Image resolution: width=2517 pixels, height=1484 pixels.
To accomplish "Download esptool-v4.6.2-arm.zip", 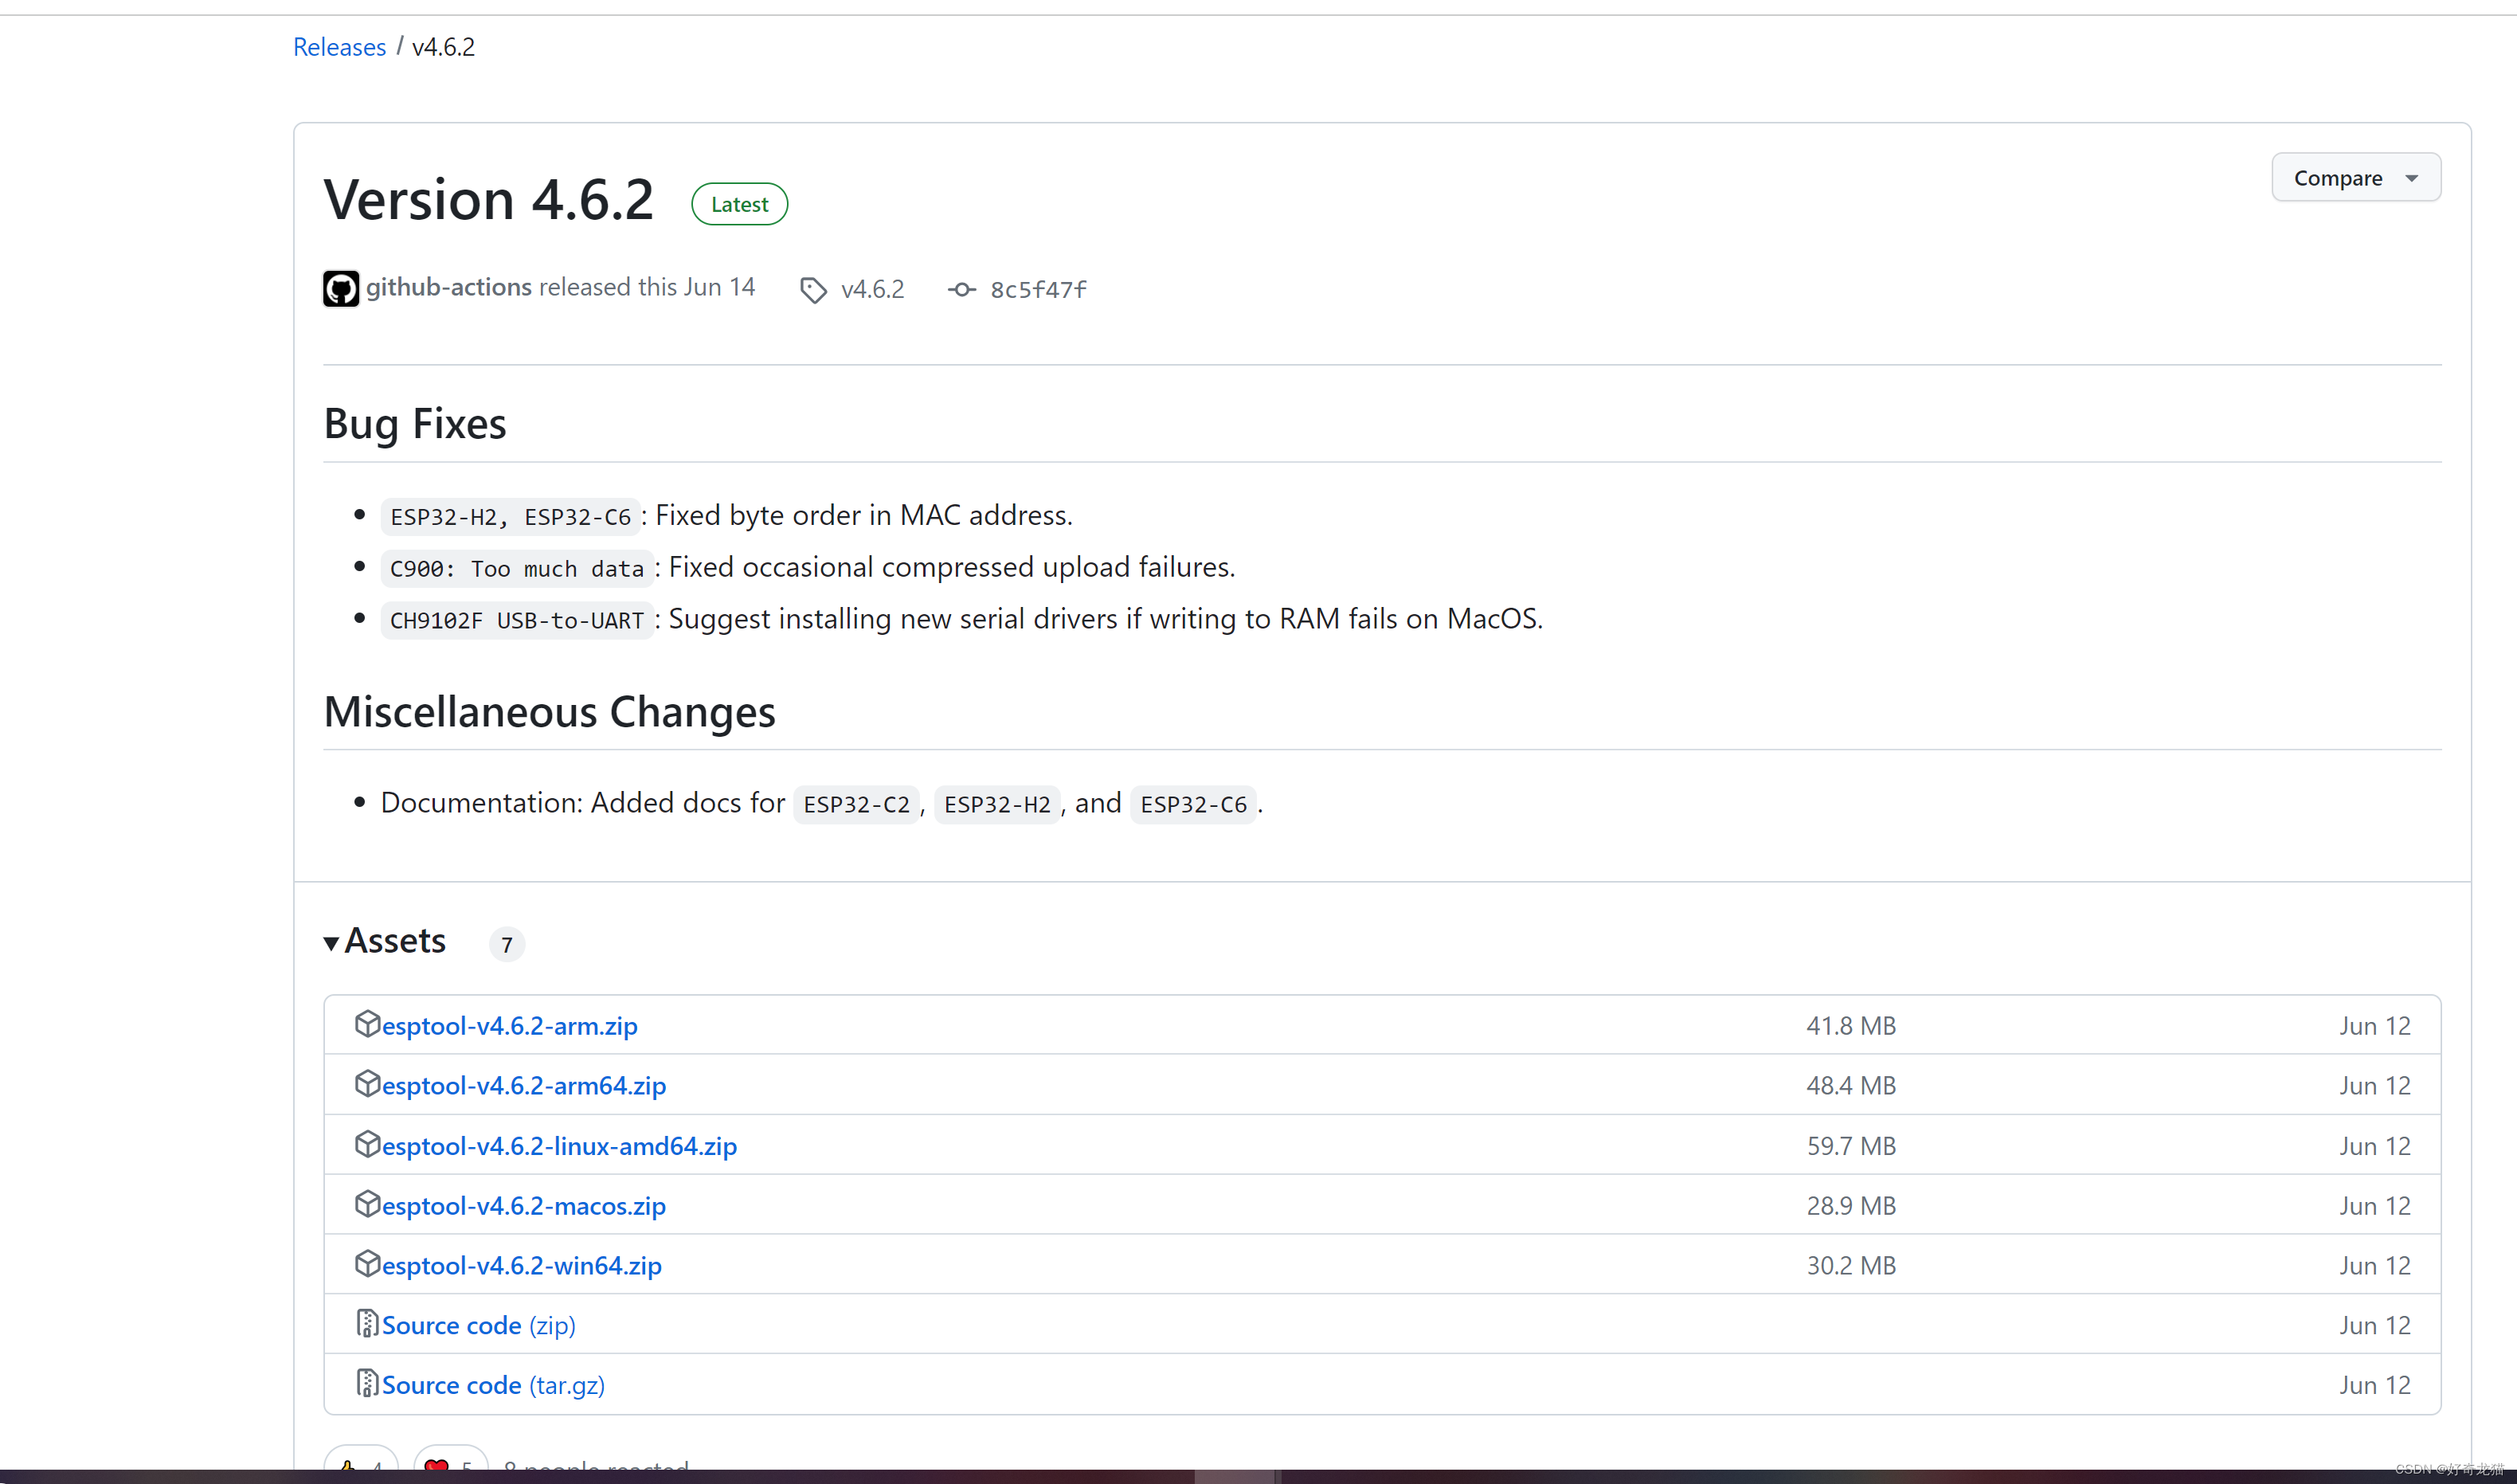I will (510, 1026).
